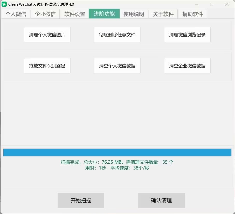Go to the 软件设置 tab
This screenshot has height=214, width=235.
tap(75, 14)
